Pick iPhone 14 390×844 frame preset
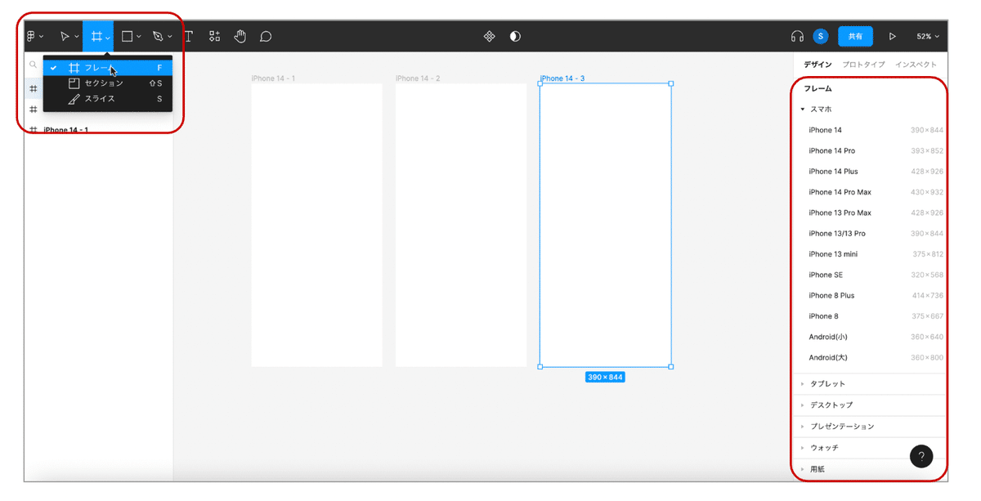Image resolution: width=981 pixels, height=501 pixels. [871, 130]
